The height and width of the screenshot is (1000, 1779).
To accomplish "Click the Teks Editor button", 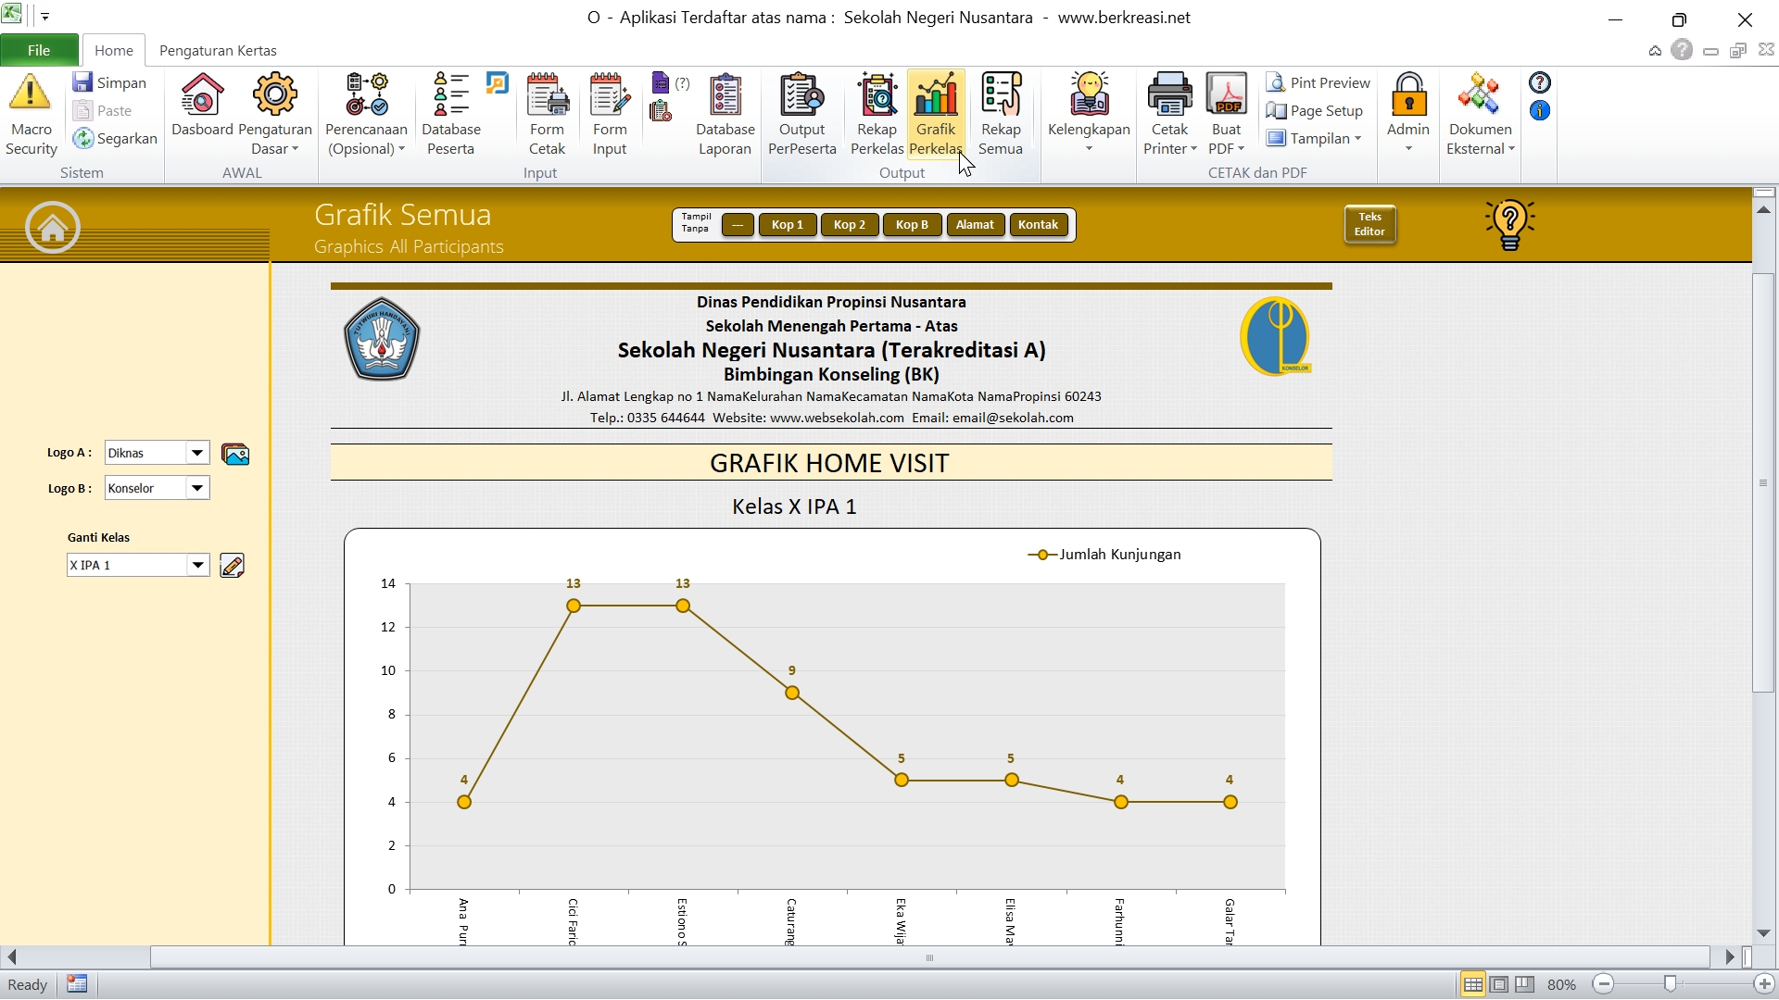I will (1369, 224).
